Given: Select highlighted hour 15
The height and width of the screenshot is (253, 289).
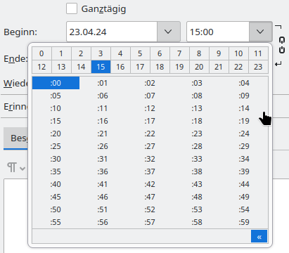Looking at the screenshot, I should [101, 67].
